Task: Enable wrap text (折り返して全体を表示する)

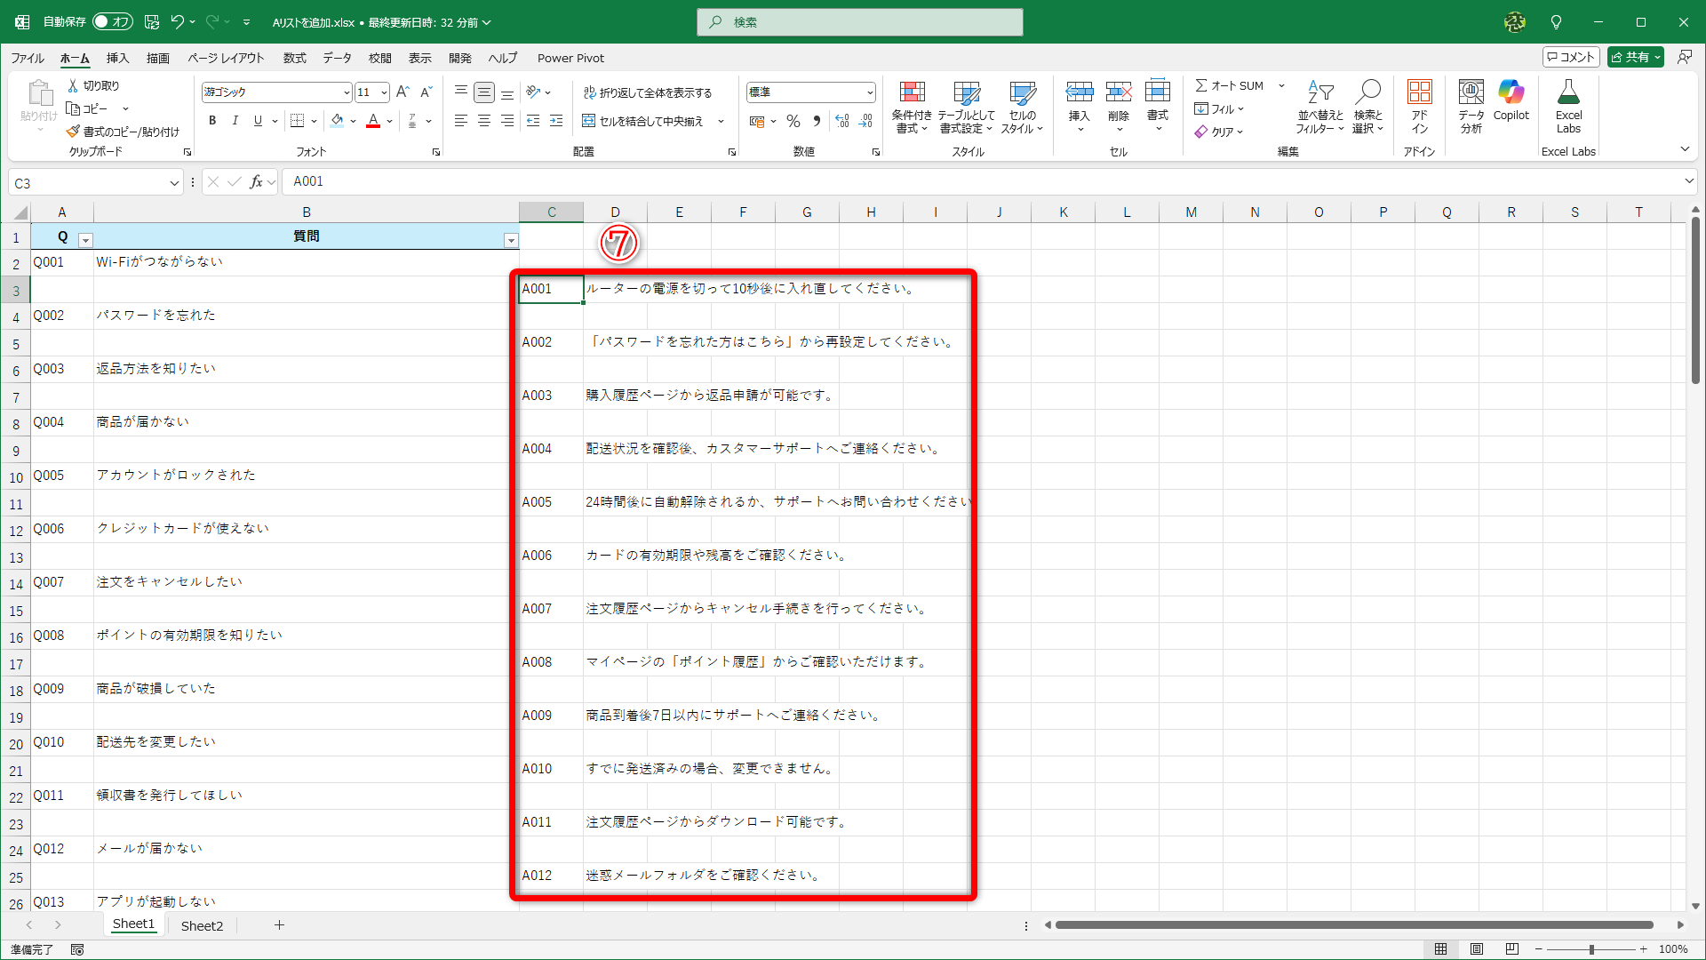Action: pyautogui.click(x=649, y=92)
